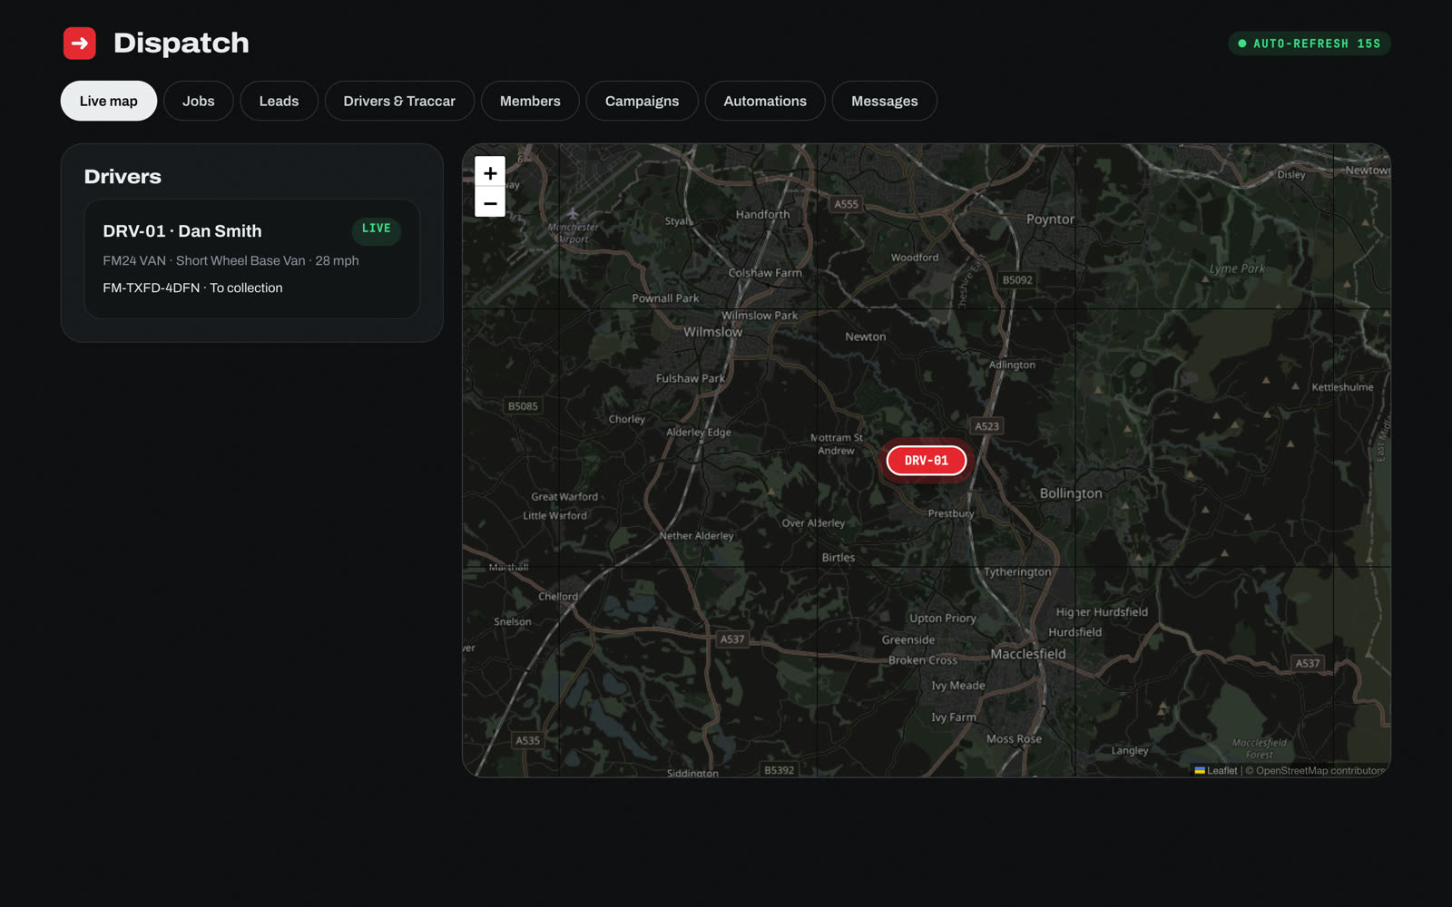
Task: Click the B5392 road marker
Action: 779,770
